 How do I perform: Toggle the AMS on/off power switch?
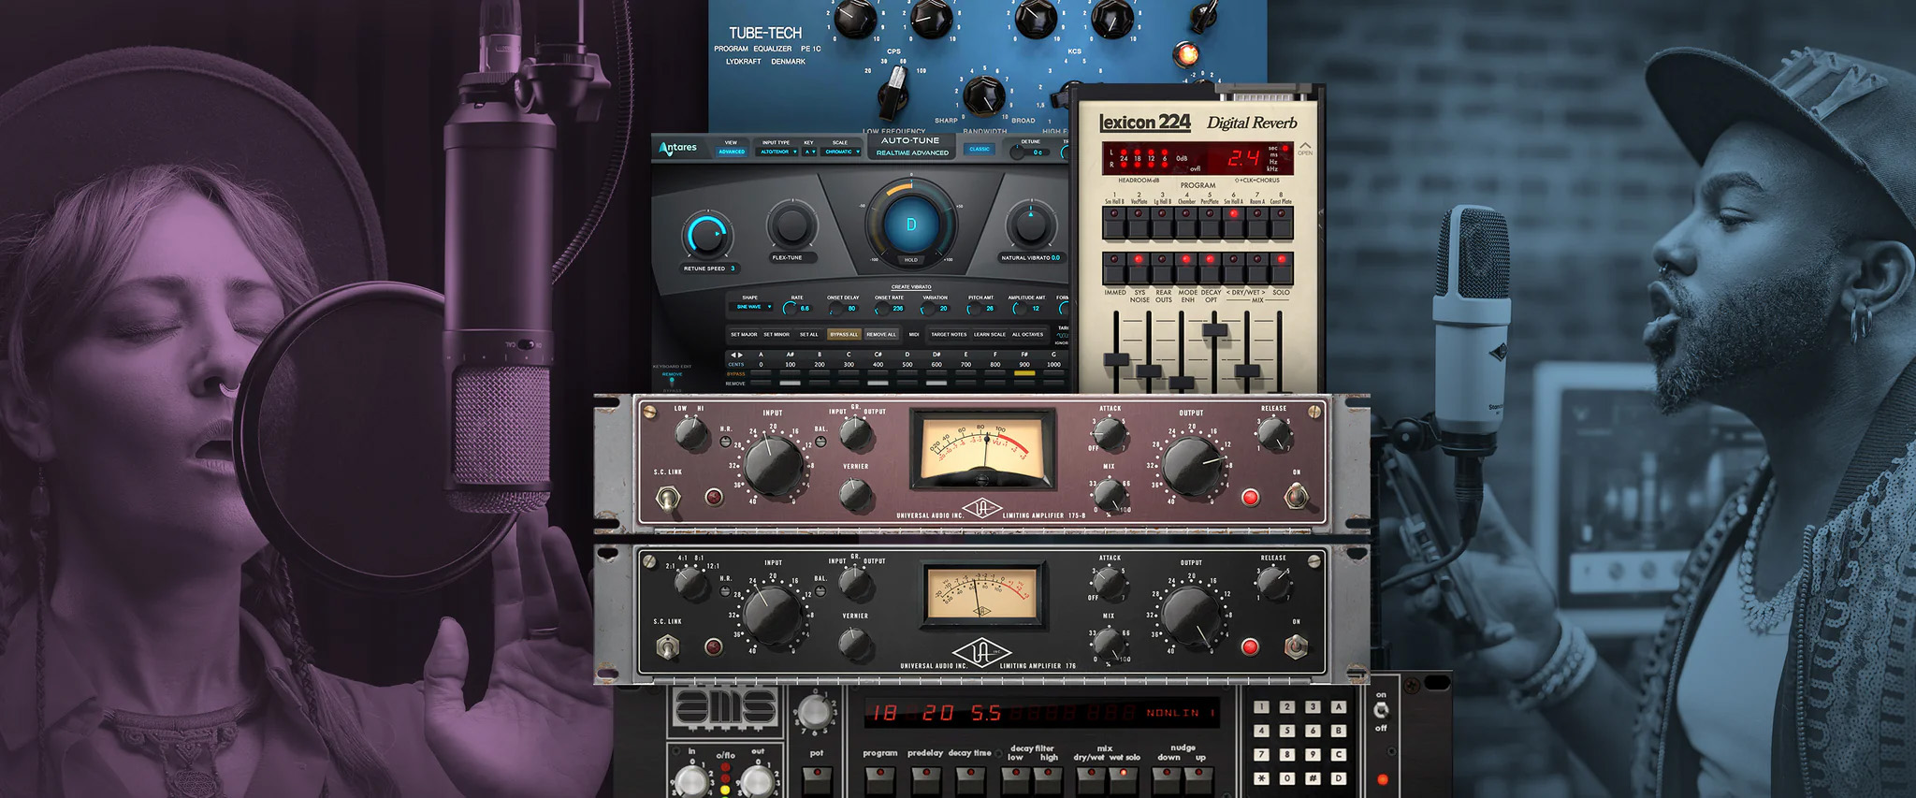(x=1381, y=711)
